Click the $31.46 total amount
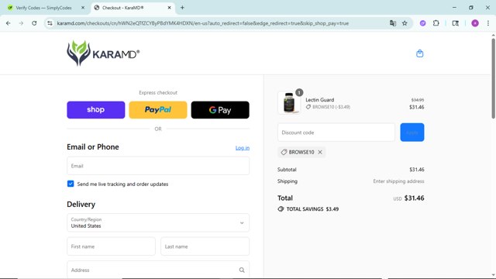The width and height of the screenshot is (496, 279). tap(414, 198)
